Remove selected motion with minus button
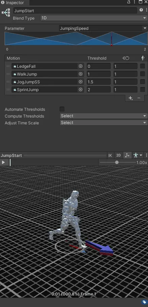Viewport: 148px width, 307px height. [139, 98]
